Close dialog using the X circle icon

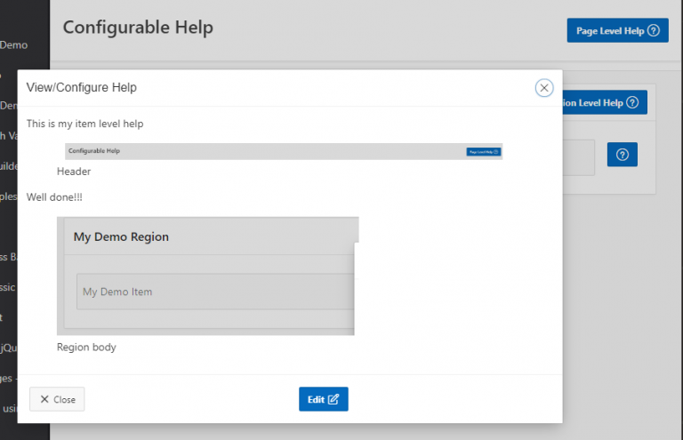pos(544,88)
